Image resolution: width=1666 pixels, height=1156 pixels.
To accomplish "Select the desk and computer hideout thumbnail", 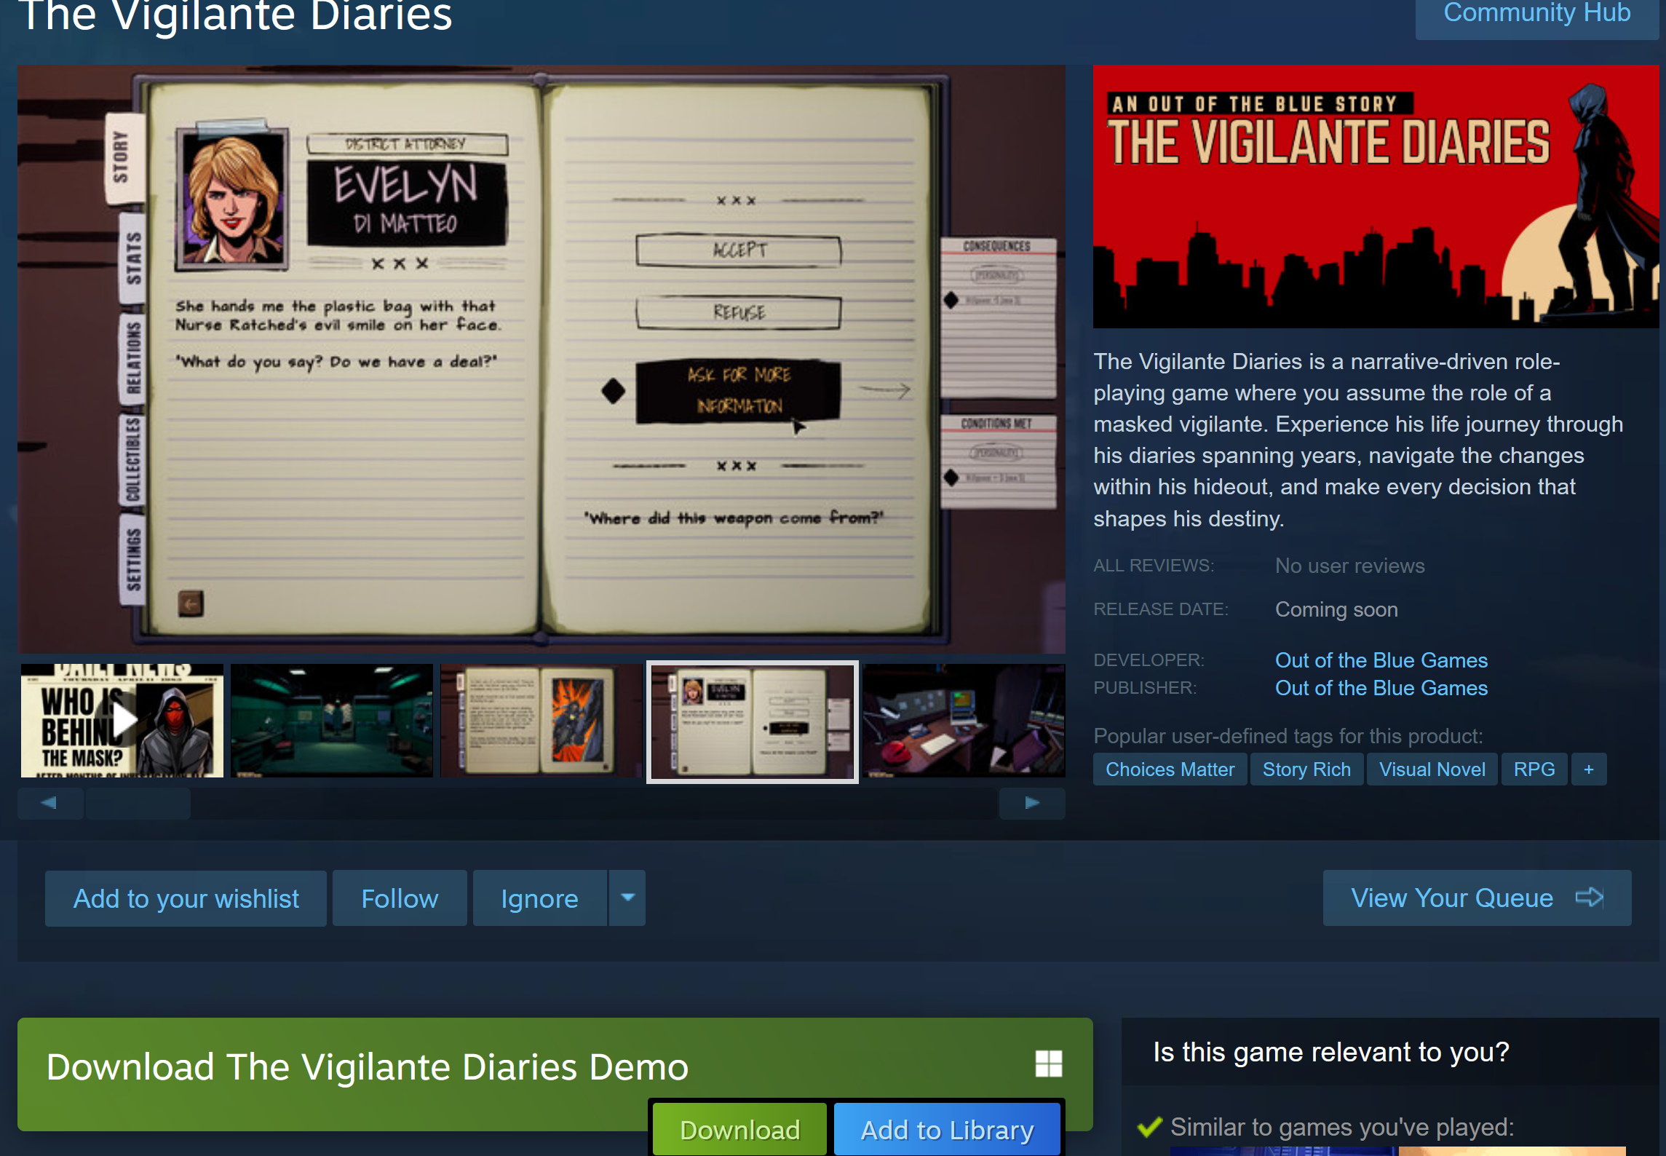I will click(x=964, y=720).
